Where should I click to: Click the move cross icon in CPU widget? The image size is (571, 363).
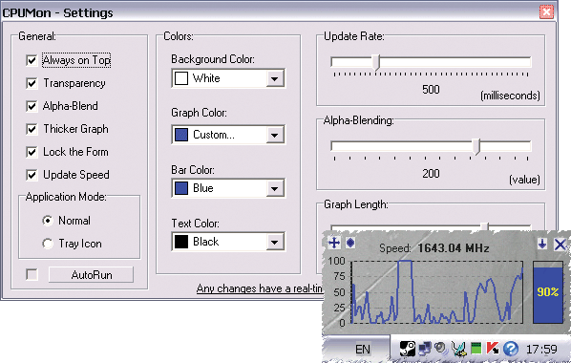pos(334,243)
